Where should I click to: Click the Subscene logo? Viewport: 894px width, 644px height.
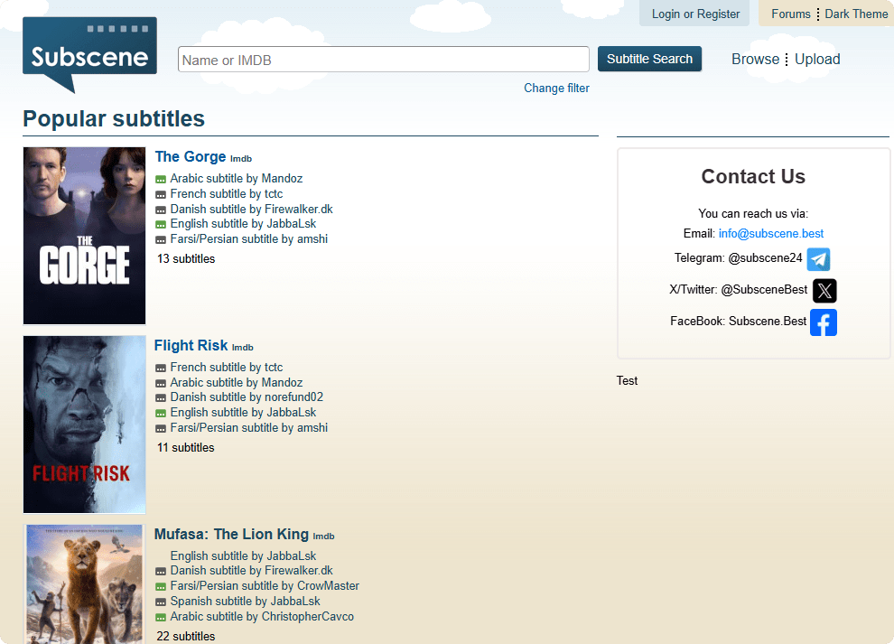[x=89, y=54]
